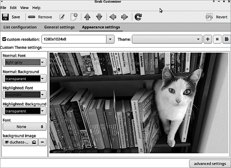The image size is (231, 168).
Task: Click the edit pencil icon in toolbar
Action: pyautogui.click(x=62, y=17)
